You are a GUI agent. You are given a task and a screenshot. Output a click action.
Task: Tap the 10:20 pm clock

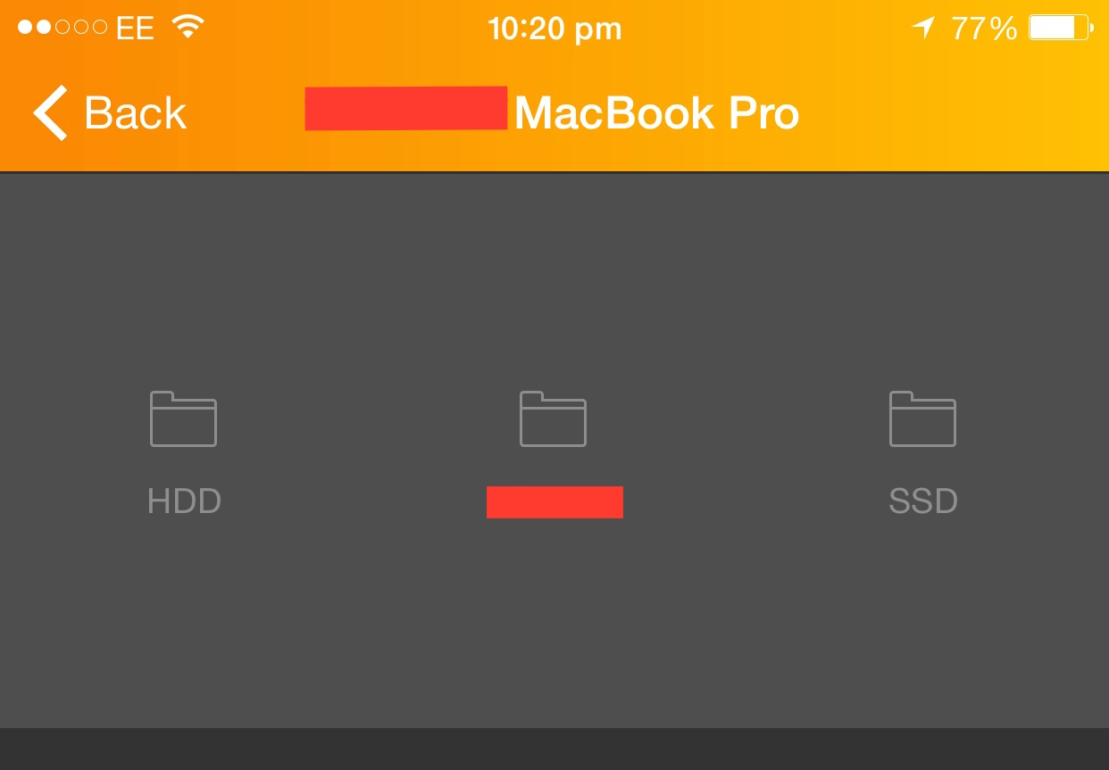(x=554, y=29)
